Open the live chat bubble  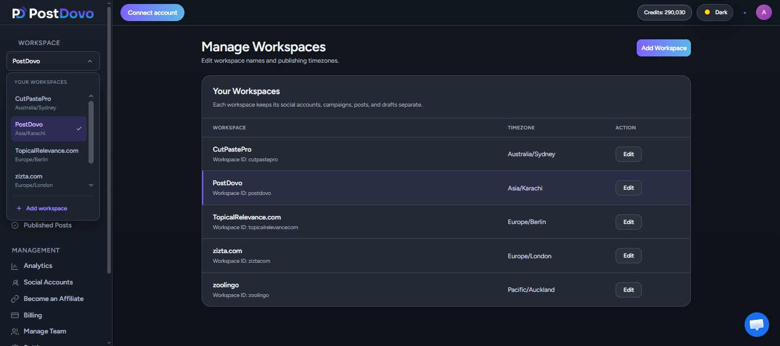click(757, 324)
